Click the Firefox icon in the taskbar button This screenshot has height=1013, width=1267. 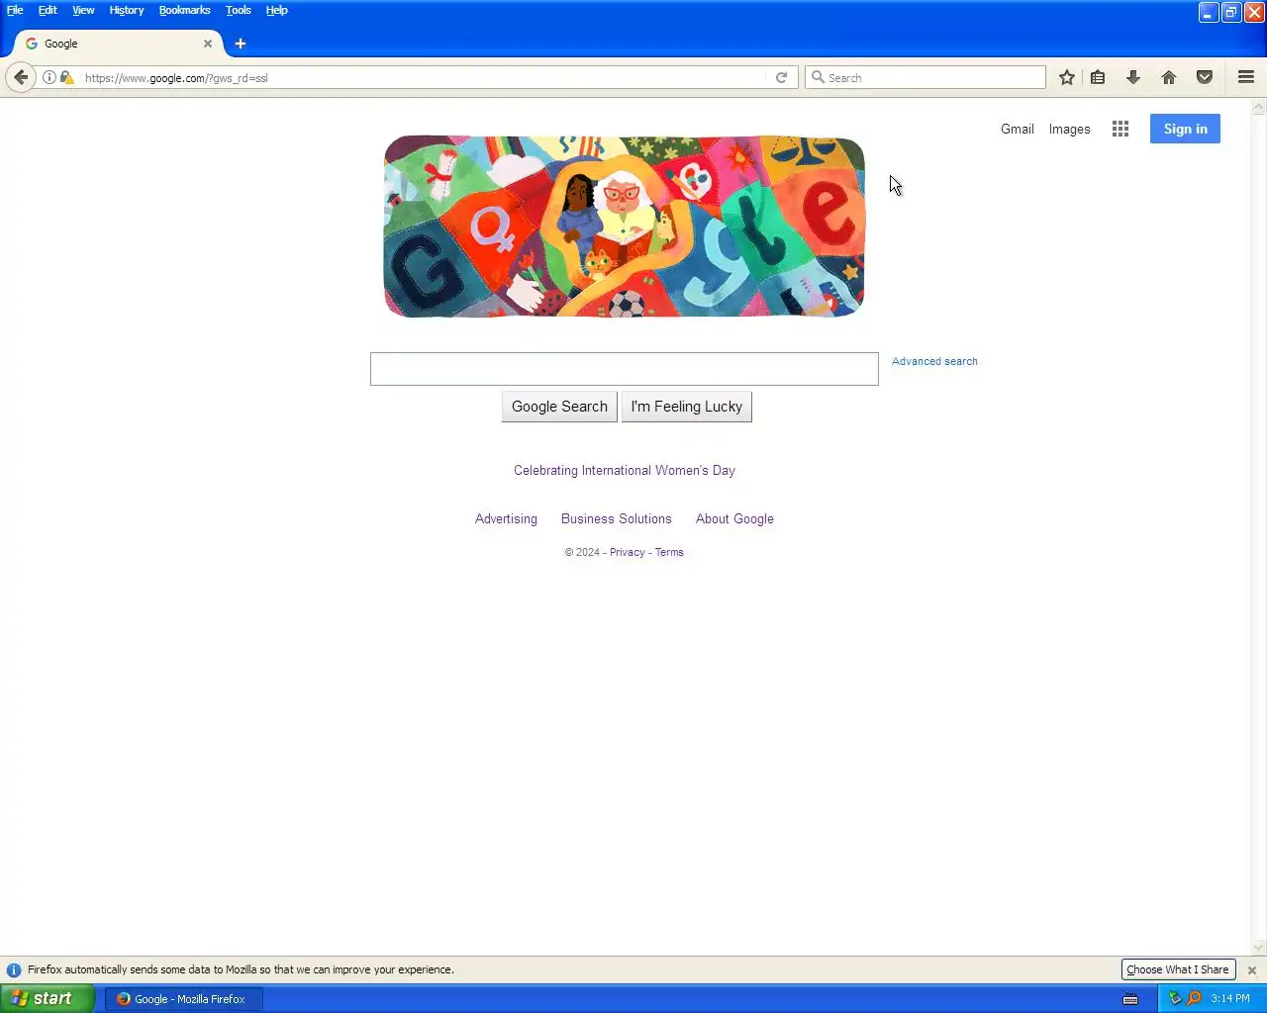(124, 999)
